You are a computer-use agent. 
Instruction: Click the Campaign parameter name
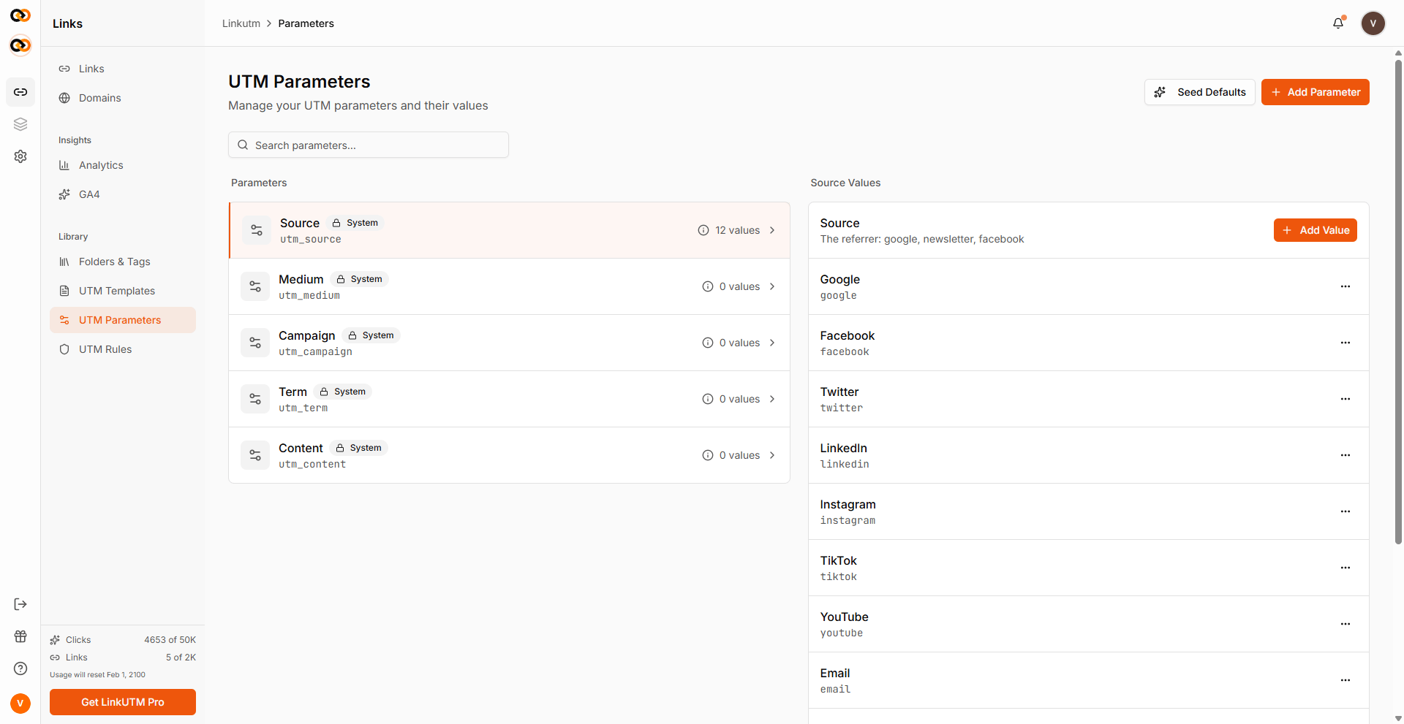pyautogui.click(x=306, y=335)
